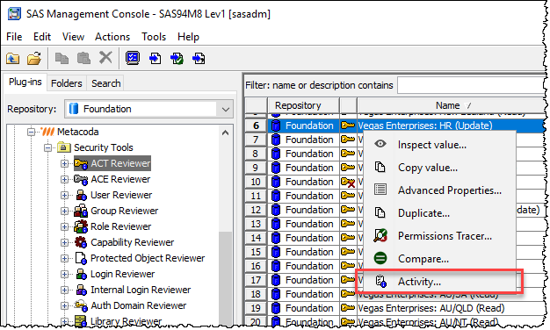
Task: Click the Group Reviewer icon
Action: point(81,211)
